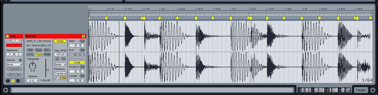The width and height of the screenshot is (378, 95).
Task: Nudge clip backward with << button
Action: (10, 75)
